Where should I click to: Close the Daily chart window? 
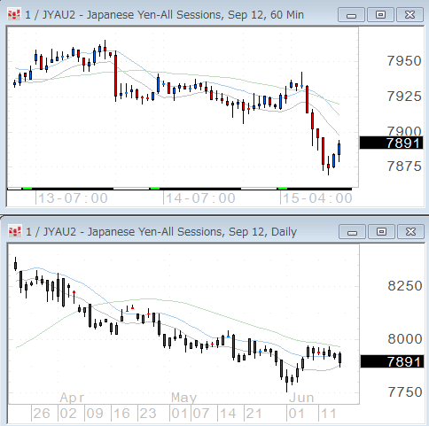point(410,232)
